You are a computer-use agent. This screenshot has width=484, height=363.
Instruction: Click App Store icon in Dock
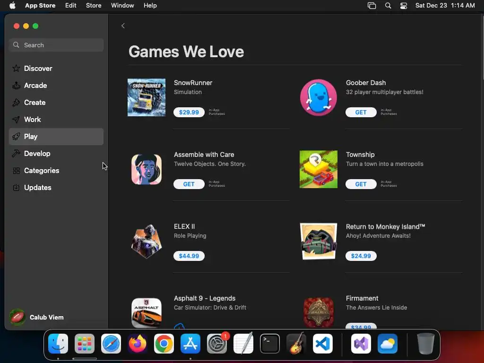pos(190,344)
